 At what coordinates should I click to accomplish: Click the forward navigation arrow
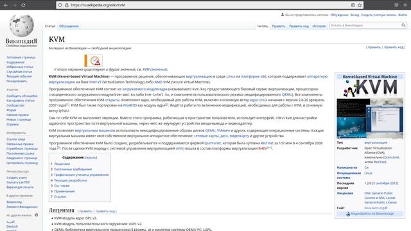15,5
